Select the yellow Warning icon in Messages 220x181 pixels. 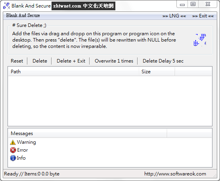tap(13, 142)
